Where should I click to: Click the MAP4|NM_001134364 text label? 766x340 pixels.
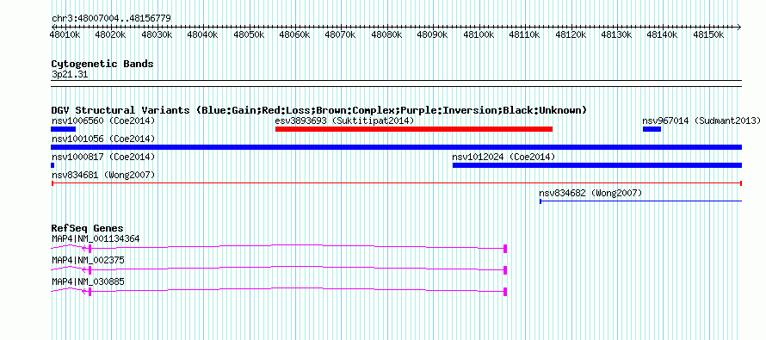point(96,238)
